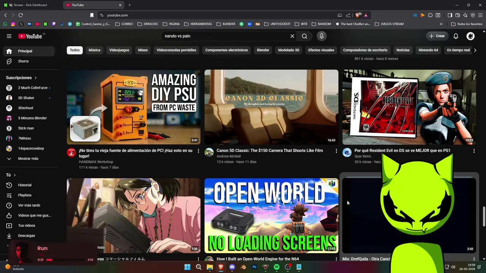Bookmark this page in the address bar
This screenshot has width=486, height=273.
92,15
